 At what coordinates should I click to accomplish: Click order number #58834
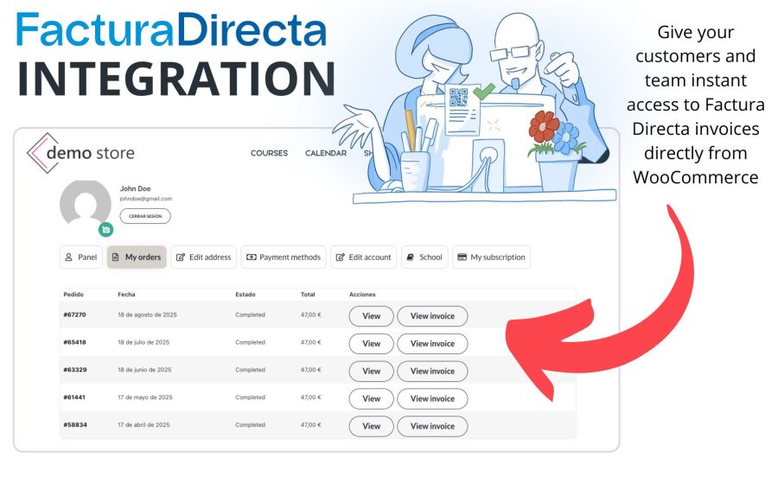pos(75,425)
